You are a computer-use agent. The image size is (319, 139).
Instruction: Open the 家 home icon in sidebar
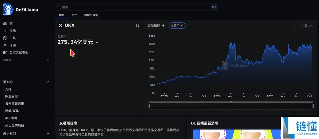(x=5, y=24)
